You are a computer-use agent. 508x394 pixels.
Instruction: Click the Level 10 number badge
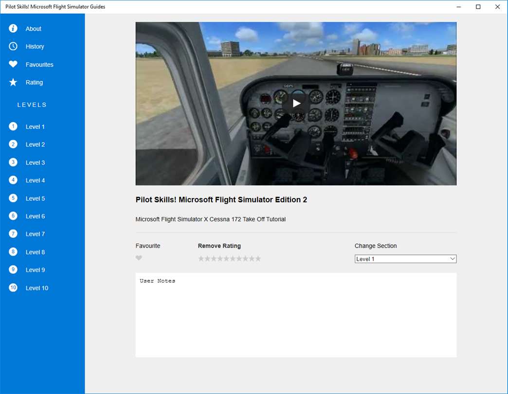(x=13, y=288)
